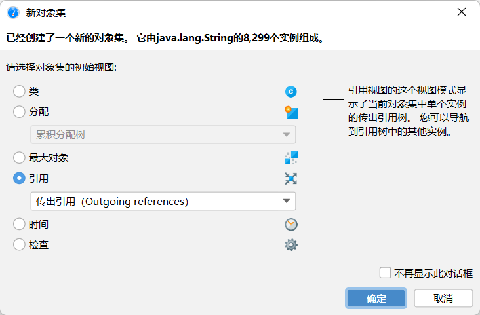This screenshot has height=315, width=480.
Task: Close the 新对象集 dialog window
Action: tap(462, 12)
